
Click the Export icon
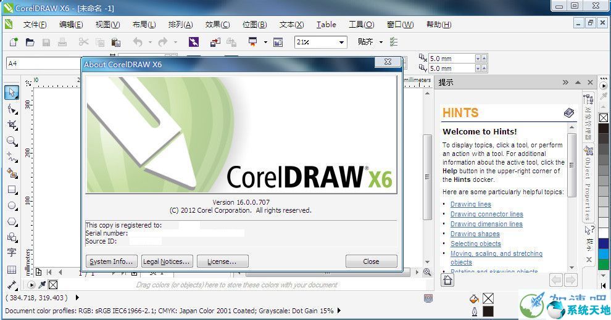click(x=231, y=42)
